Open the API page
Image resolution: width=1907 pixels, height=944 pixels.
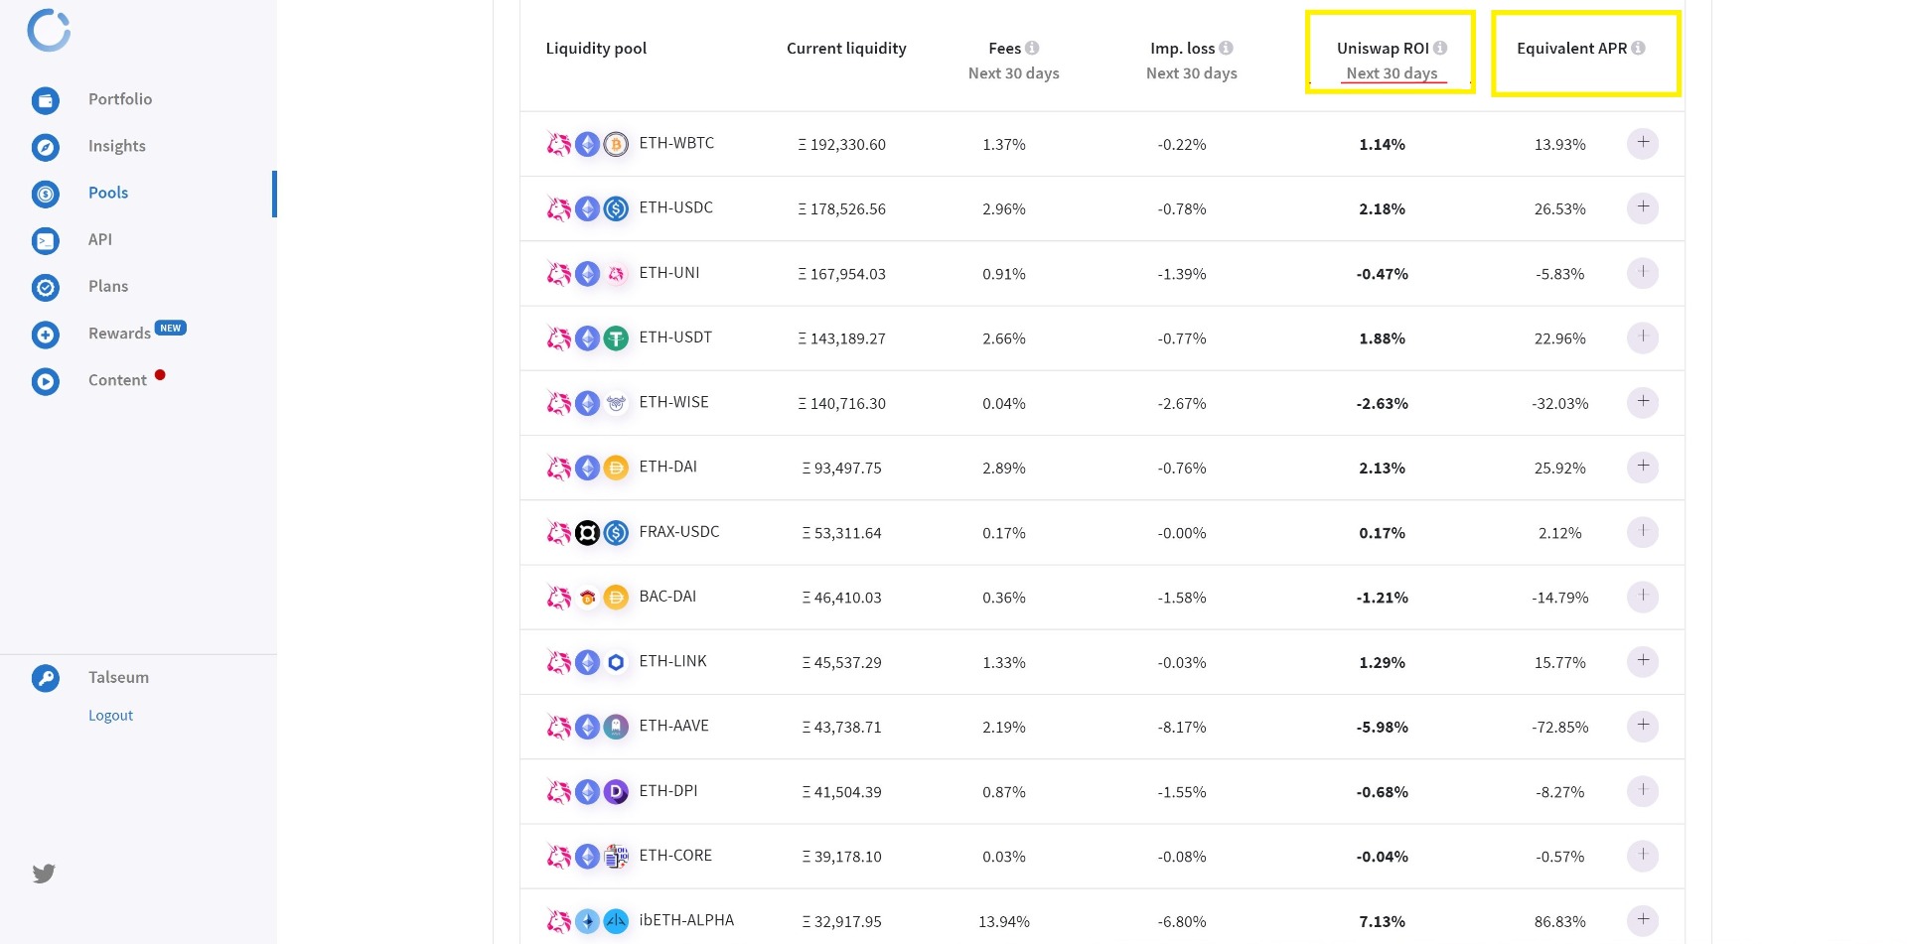pos(100,239)
